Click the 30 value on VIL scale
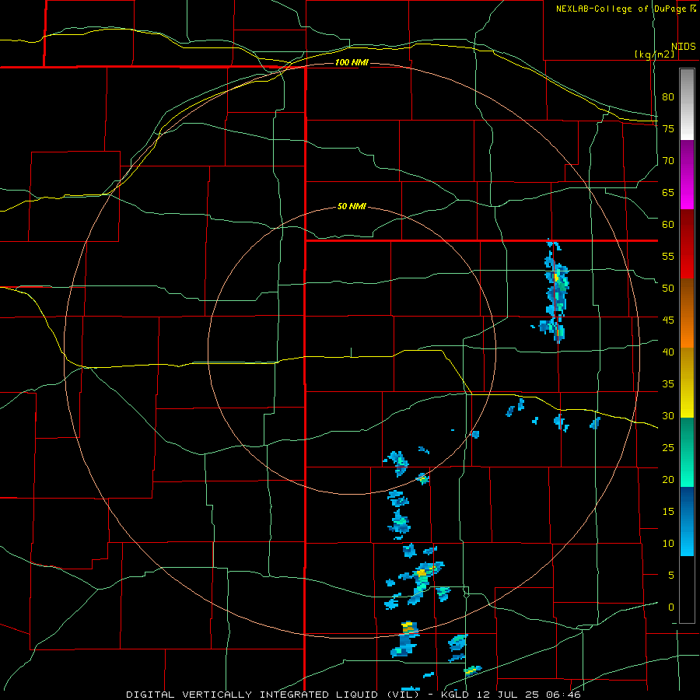 [668, 416]
